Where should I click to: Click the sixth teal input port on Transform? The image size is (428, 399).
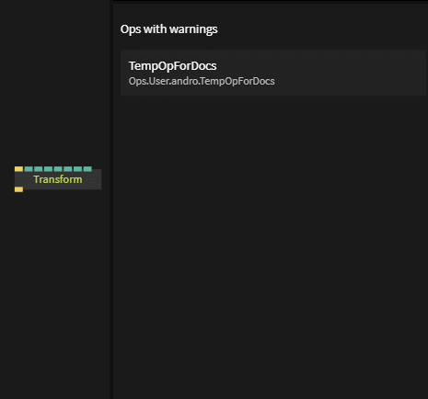[x=77, y=169]
